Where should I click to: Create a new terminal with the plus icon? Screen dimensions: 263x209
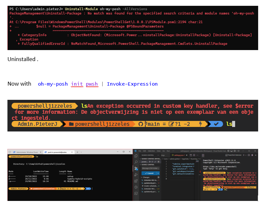[x=244, y=155]
